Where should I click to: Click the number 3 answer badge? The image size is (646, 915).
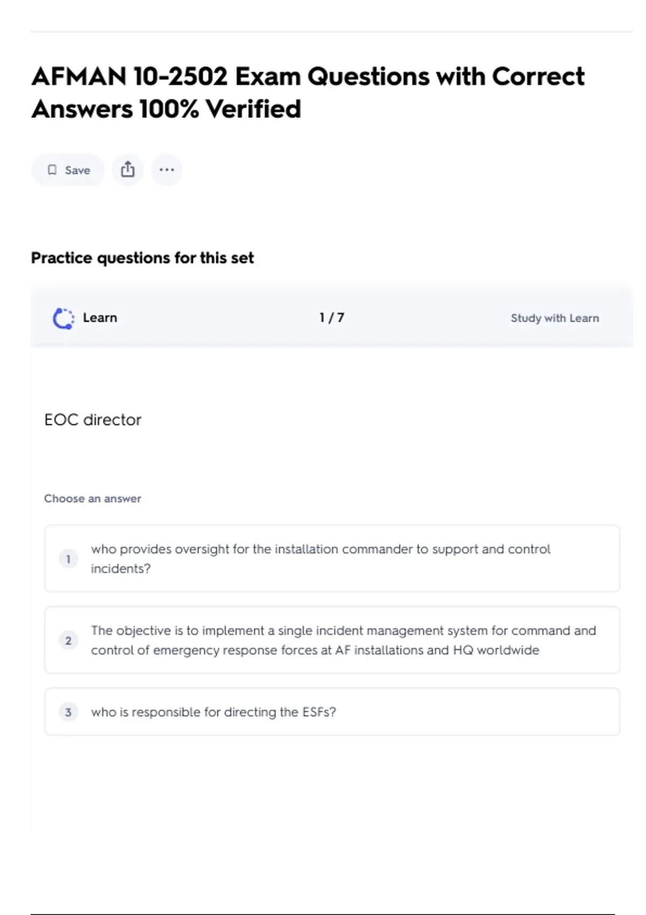coord(68,712)
